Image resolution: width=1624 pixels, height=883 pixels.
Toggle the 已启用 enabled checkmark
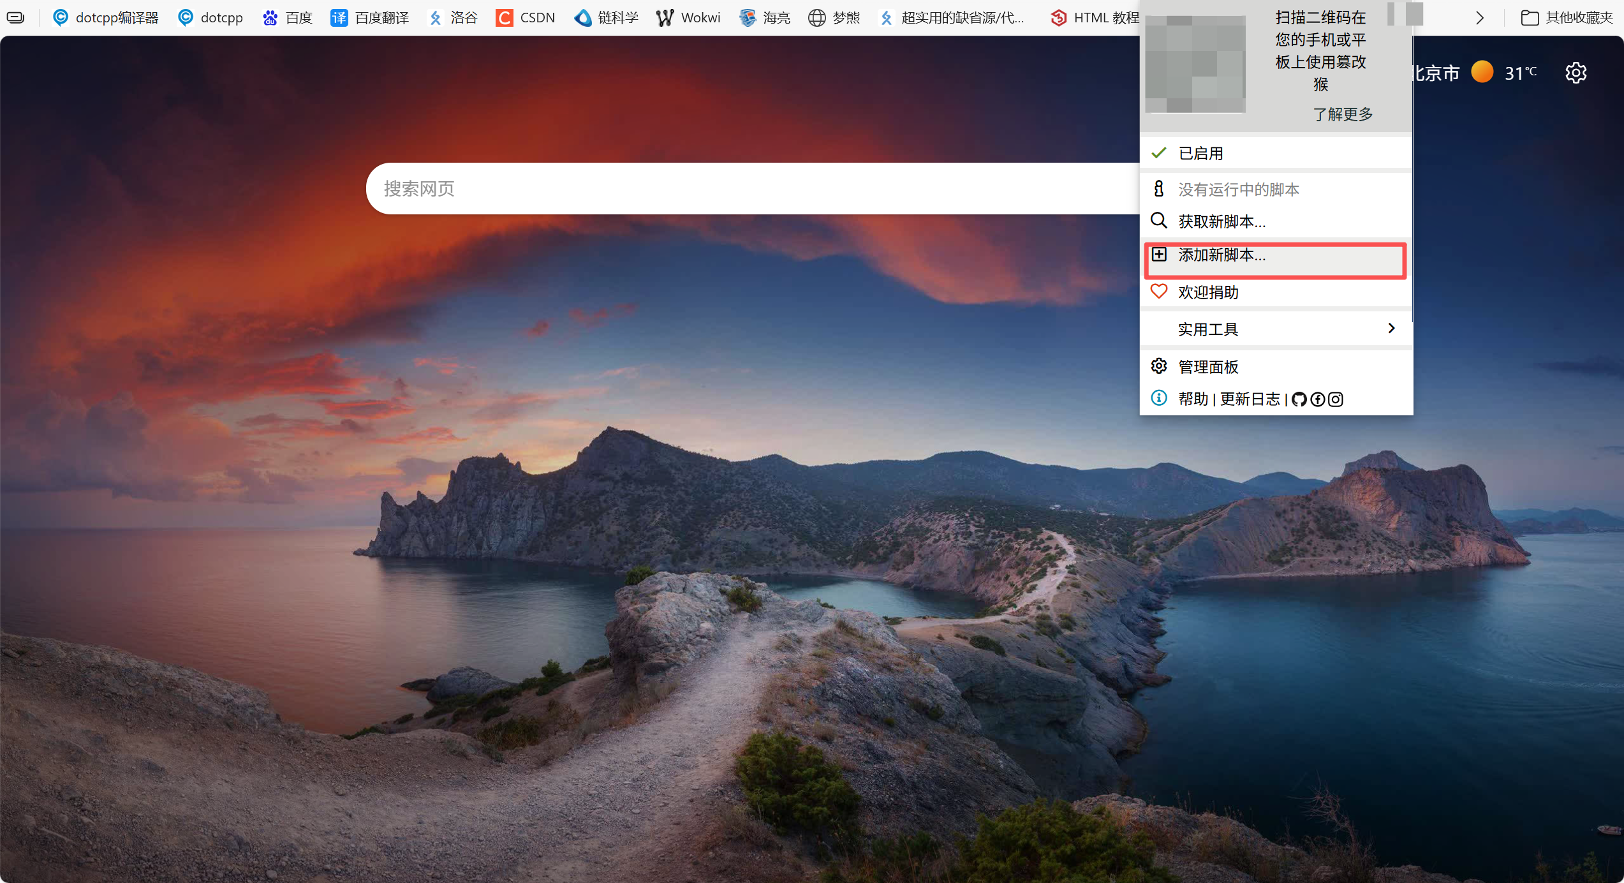pos(1159,153)
